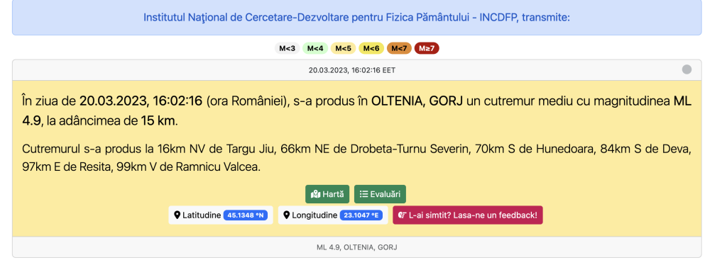This screenshot has width=727, height=265.
Task: Select the M<3 magnitude legend badge
Action: [x=287, y=48]
